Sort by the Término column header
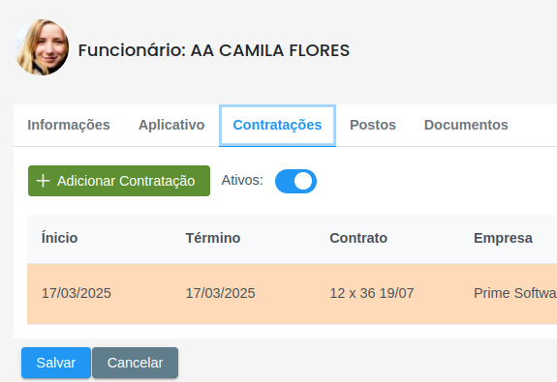This screenshot has width=557, height=382. pos(213,238)
